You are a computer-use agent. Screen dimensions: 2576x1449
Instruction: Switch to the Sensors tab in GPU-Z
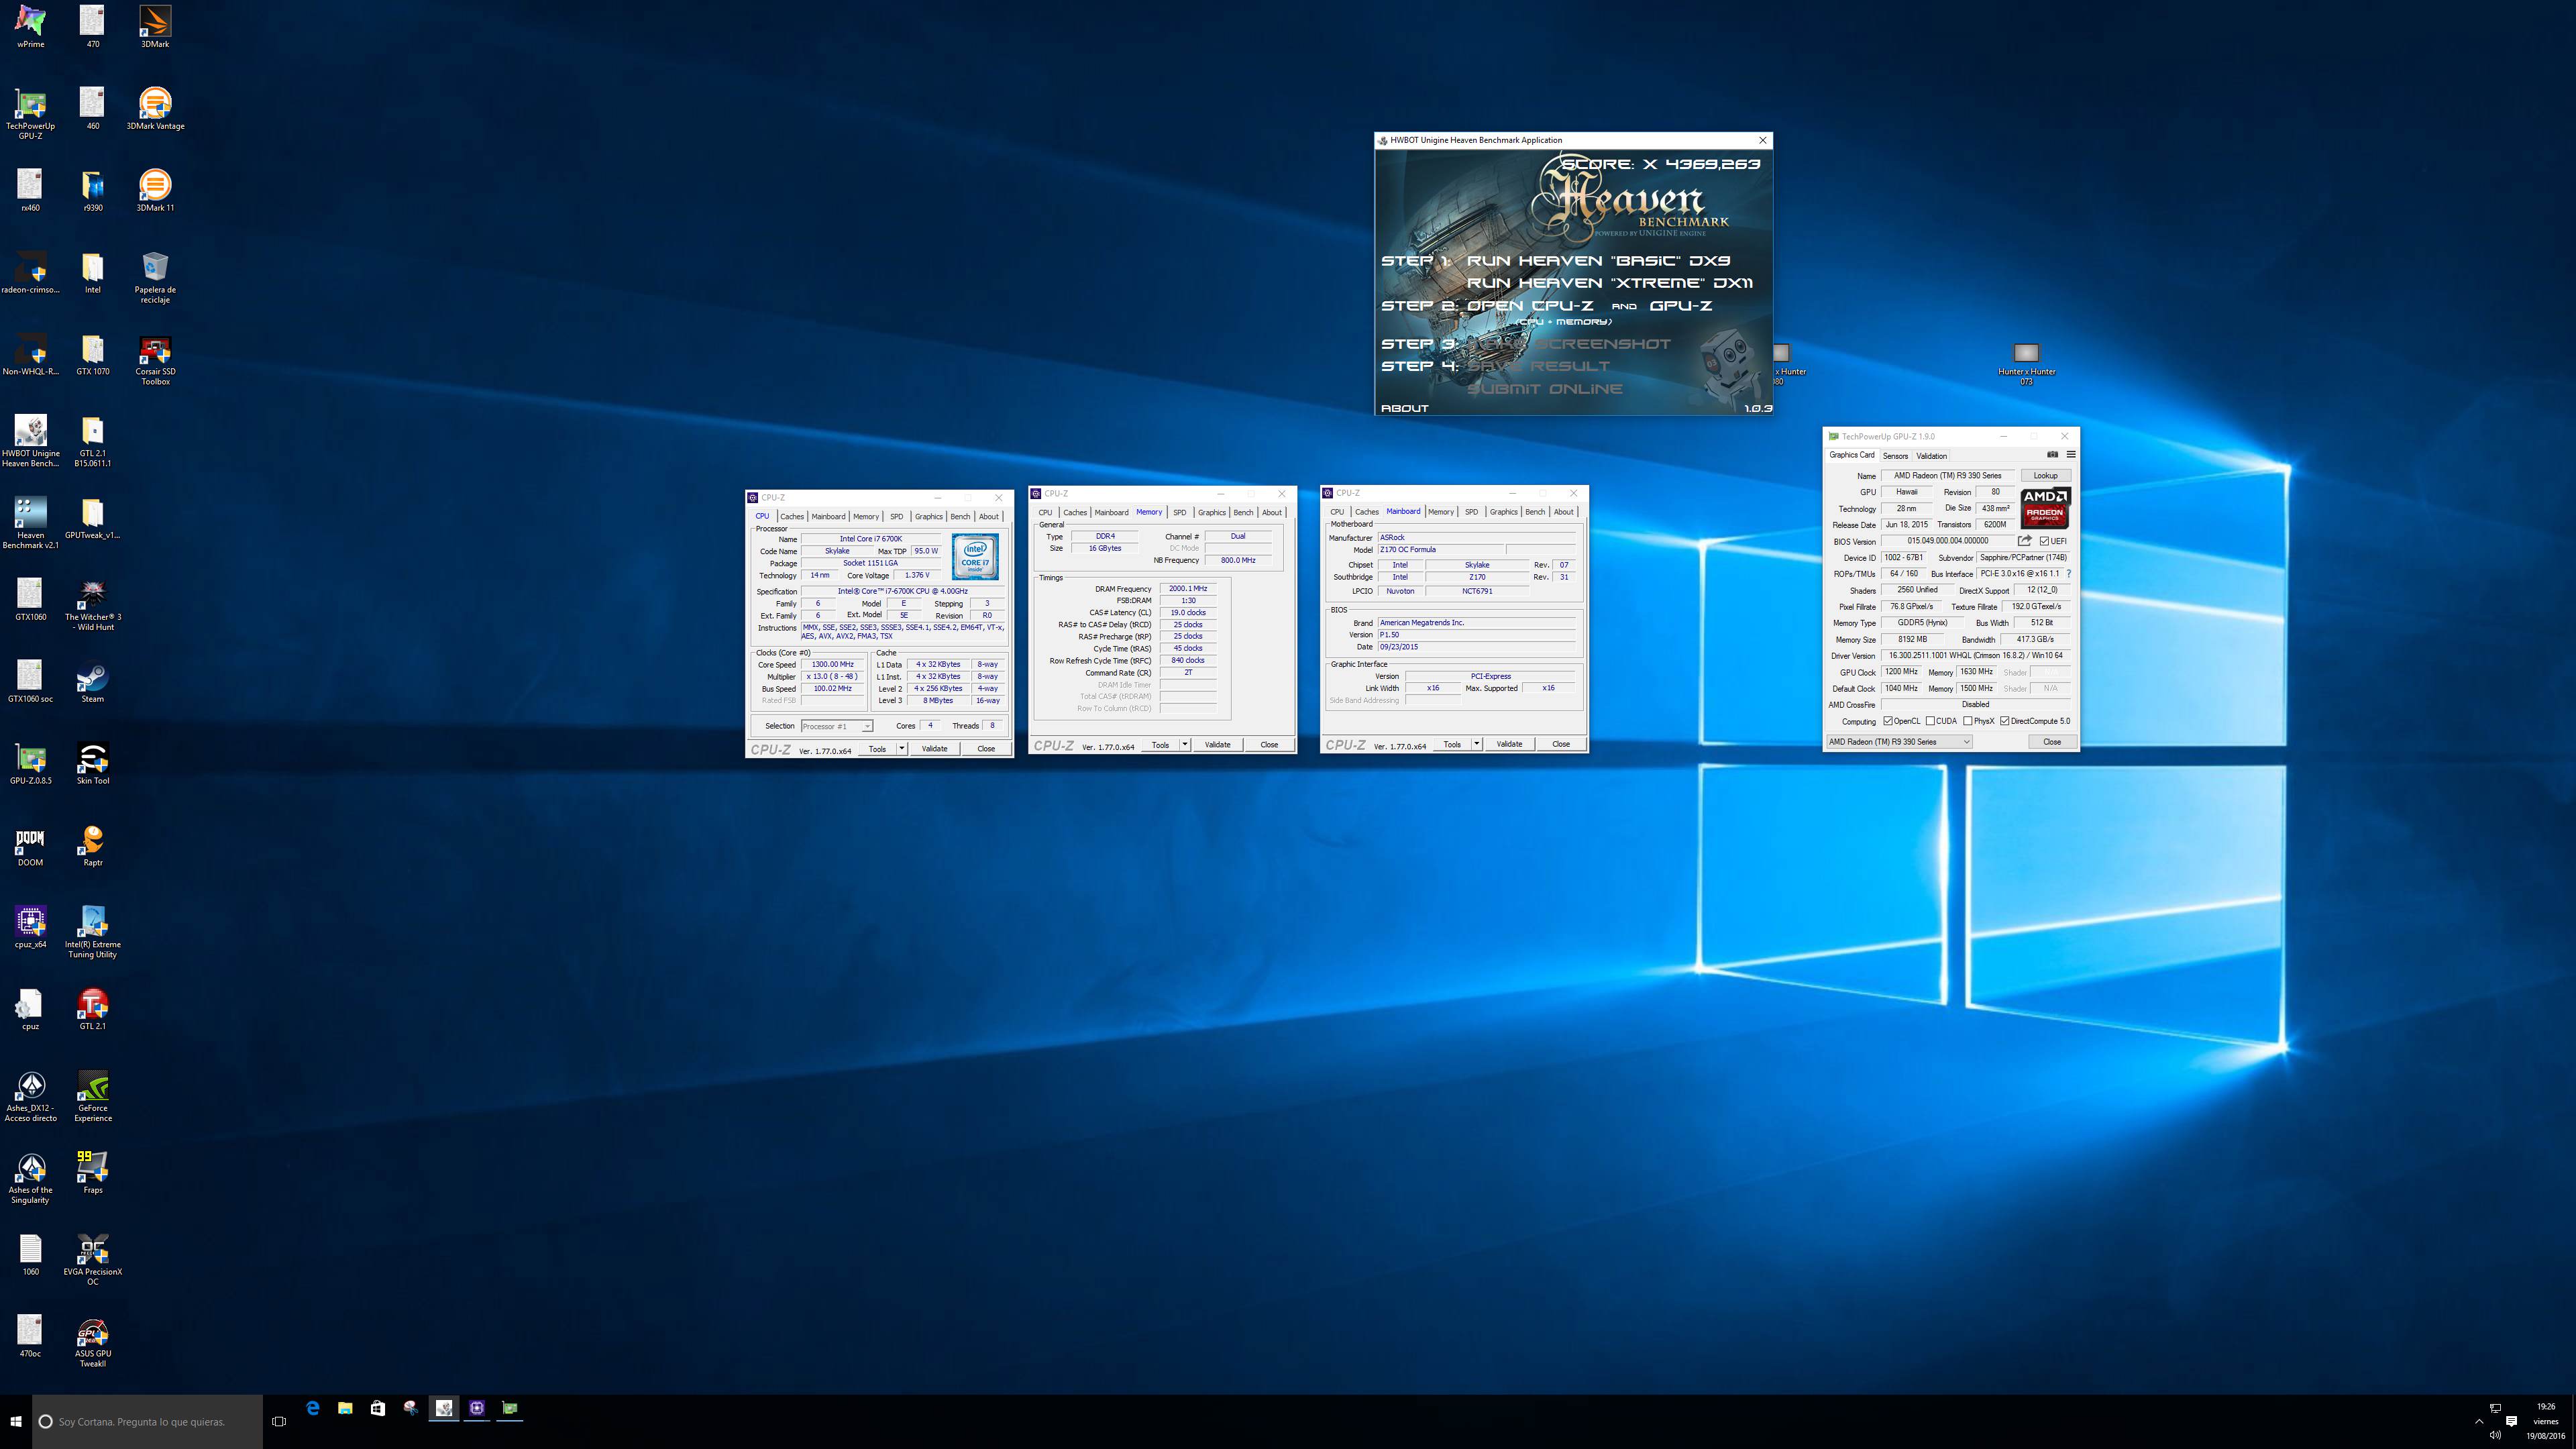click(x=1895, y=455)
